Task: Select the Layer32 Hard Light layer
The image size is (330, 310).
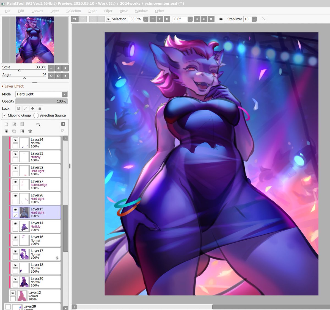Action: tap(36, 171)
